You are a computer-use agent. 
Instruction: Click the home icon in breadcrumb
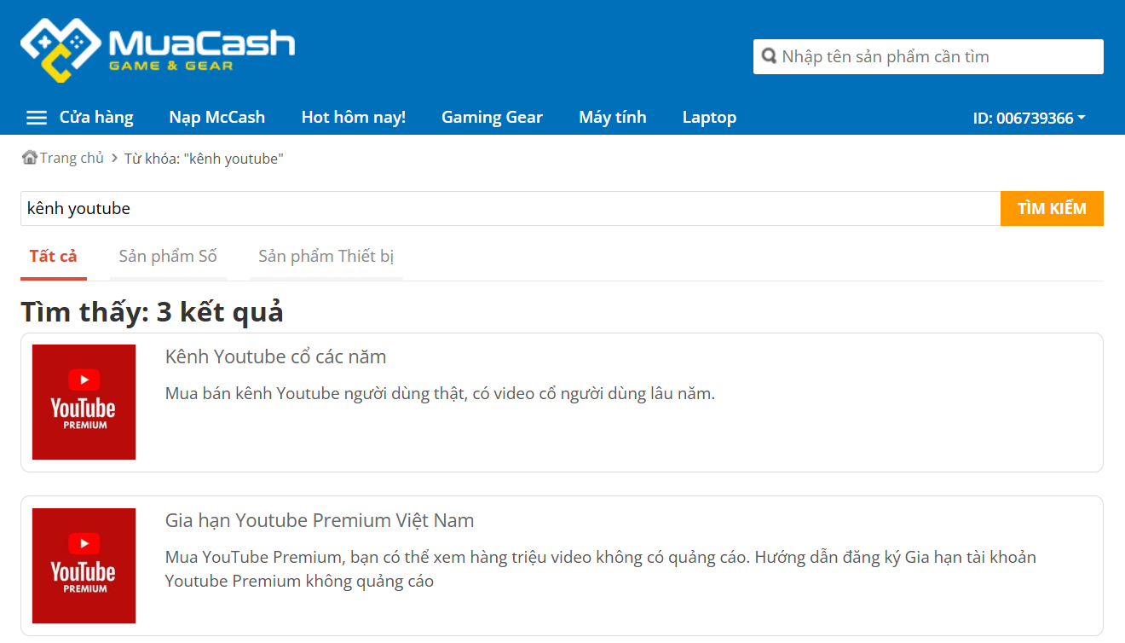(30, 158)
